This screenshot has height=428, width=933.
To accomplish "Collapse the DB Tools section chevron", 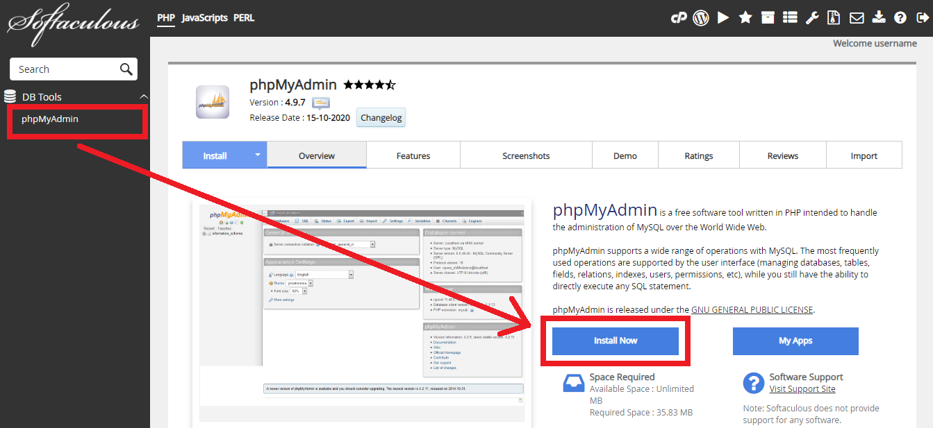I will (144, 96).
